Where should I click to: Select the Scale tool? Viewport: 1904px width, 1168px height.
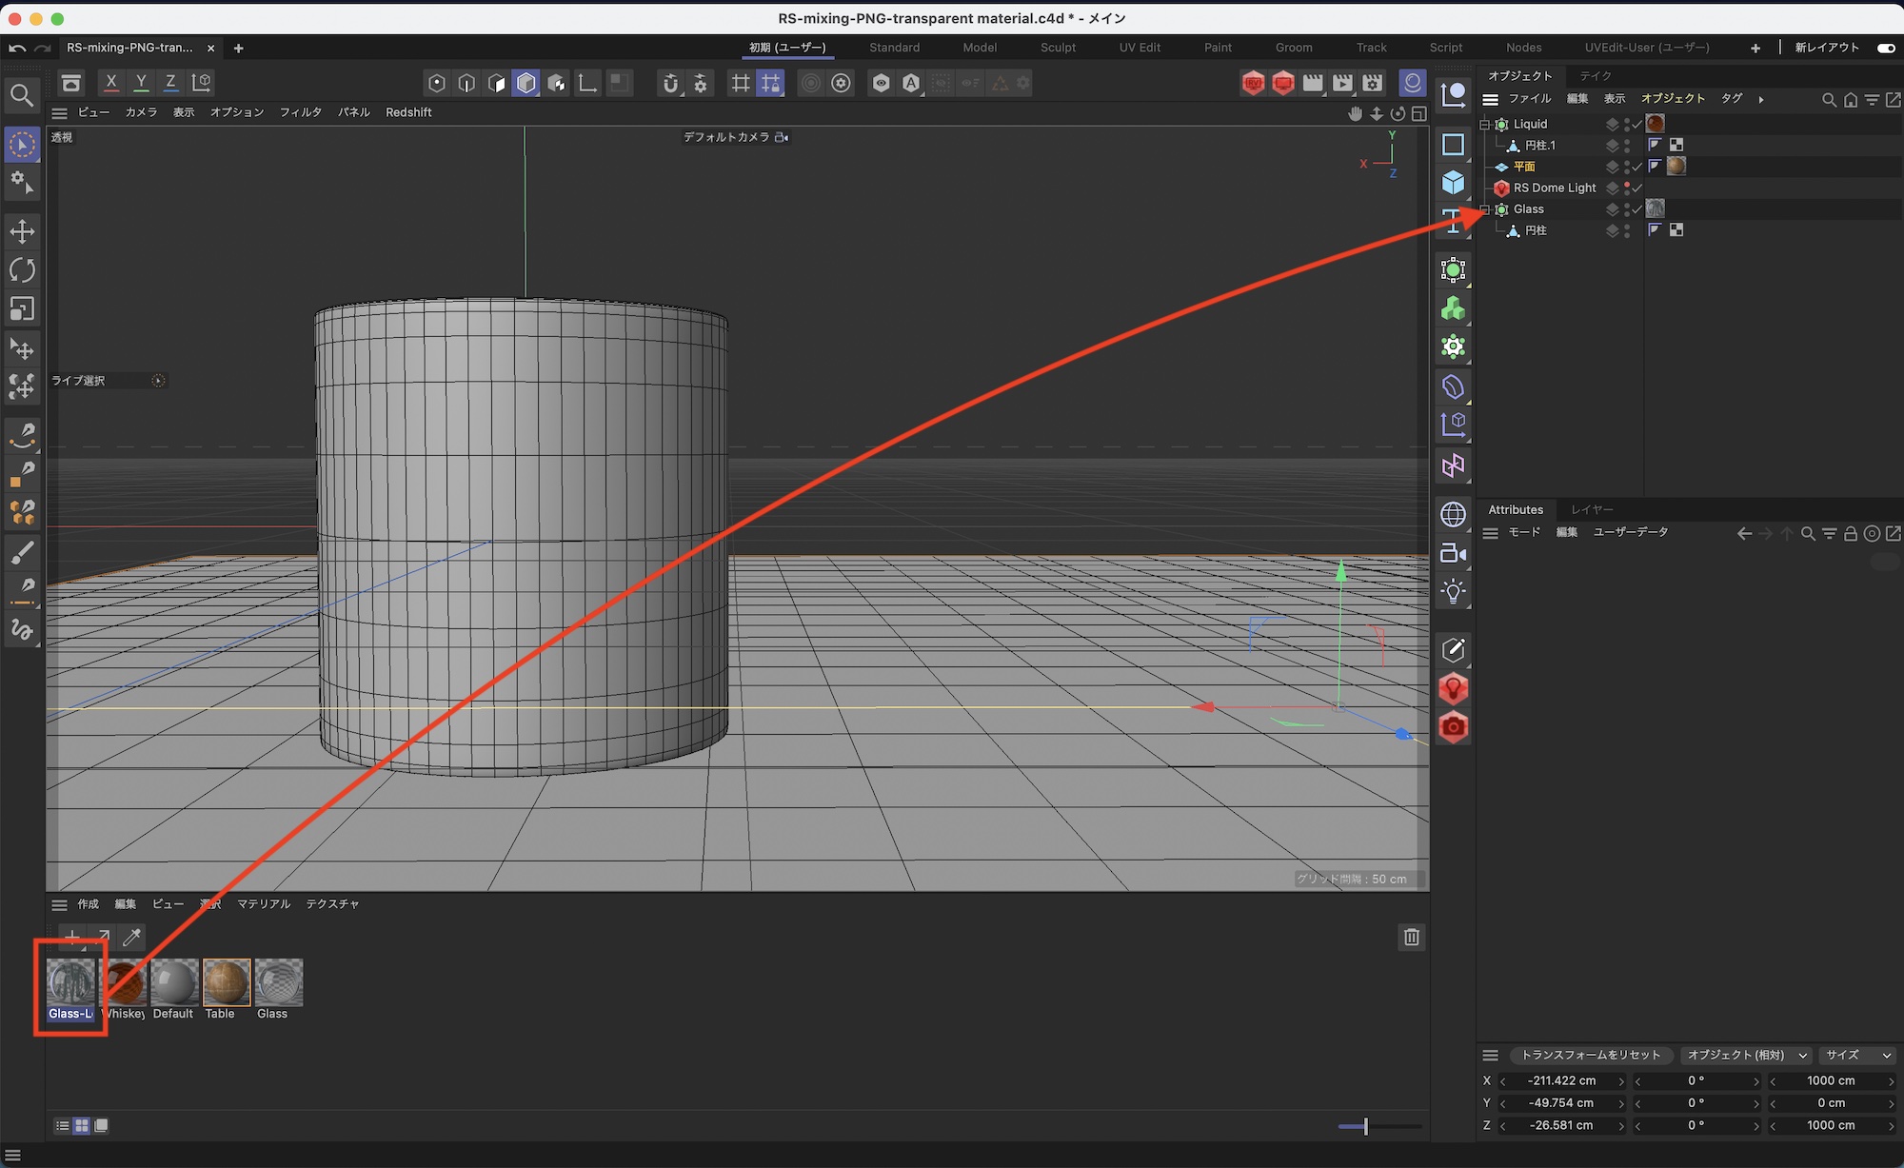(22, 309)
